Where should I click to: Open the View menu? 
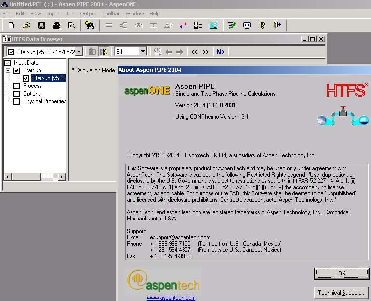coord(36,14)
